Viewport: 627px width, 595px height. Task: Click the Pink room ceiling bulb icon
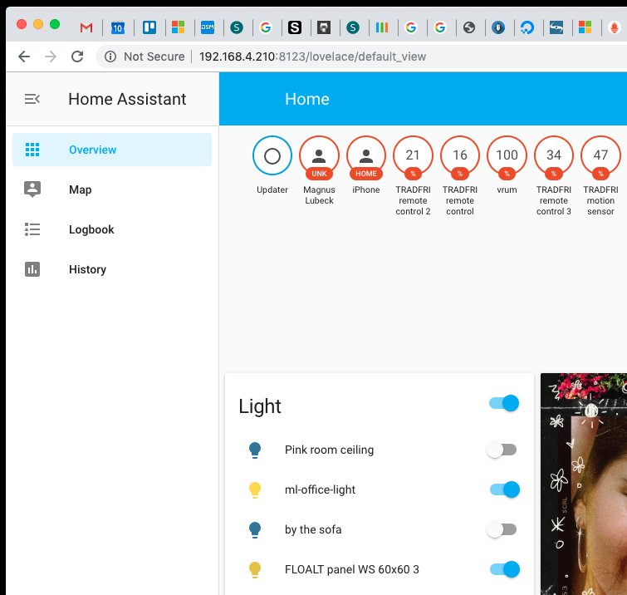click(x=256, y=450)
